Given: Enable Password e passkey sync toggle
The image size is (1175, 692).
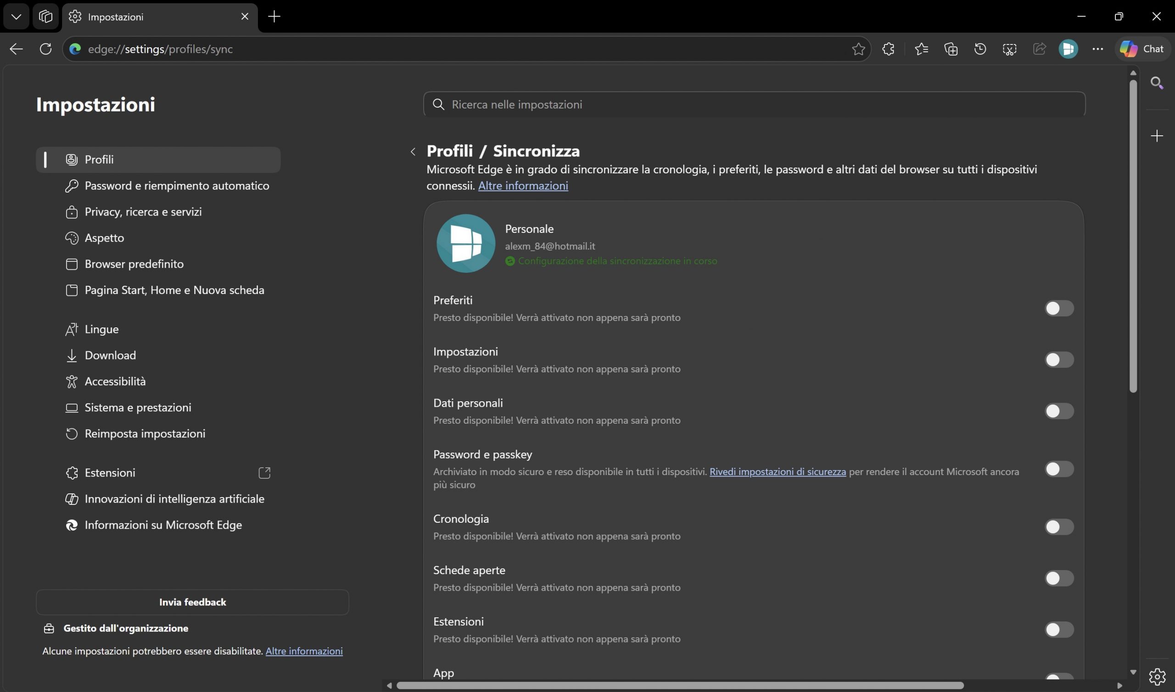Looking at the screenshot, I should (1058, 469).
